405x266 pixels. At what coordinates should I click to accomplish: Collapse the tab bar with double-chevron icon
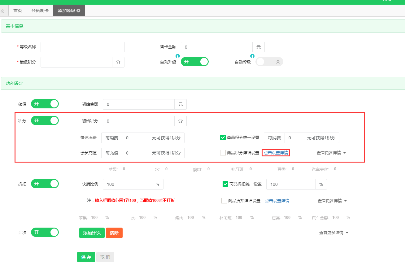click(x=3, y=11)
